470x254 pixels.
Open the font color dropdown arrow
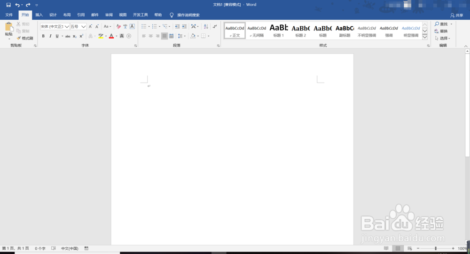pyautogui.click(x=117, y=36)
